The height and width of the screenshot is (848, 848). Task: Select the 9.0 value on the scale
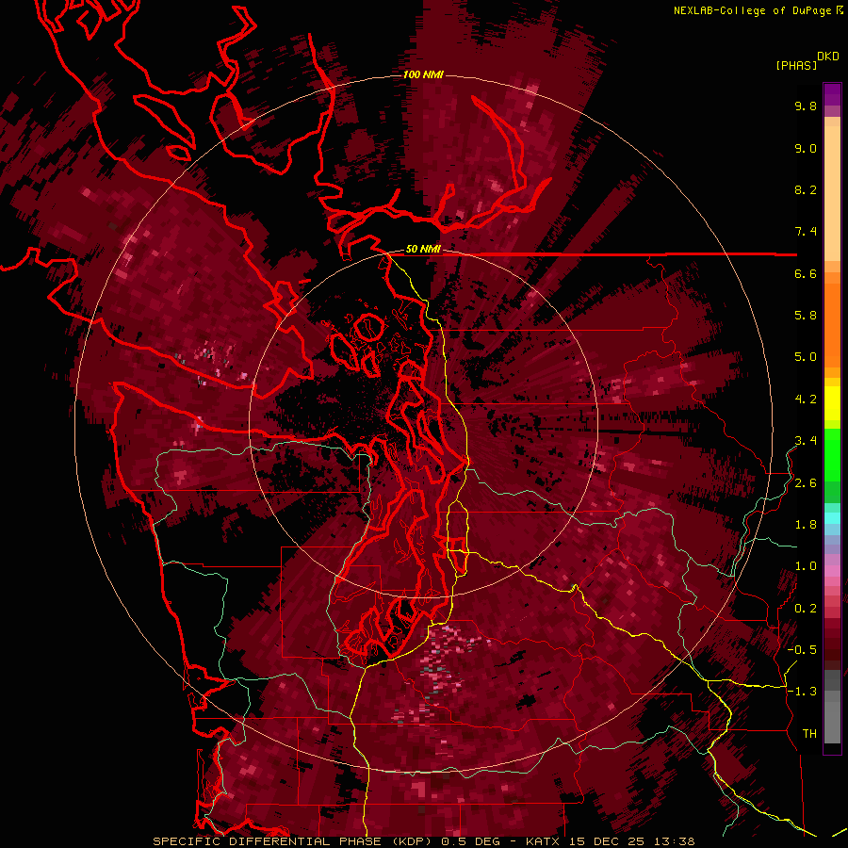(806, 149)
